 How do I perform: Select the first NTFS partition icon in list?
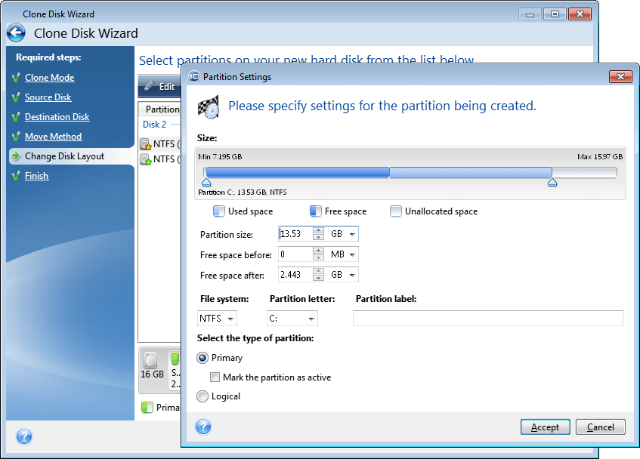[x=146, y=144]
